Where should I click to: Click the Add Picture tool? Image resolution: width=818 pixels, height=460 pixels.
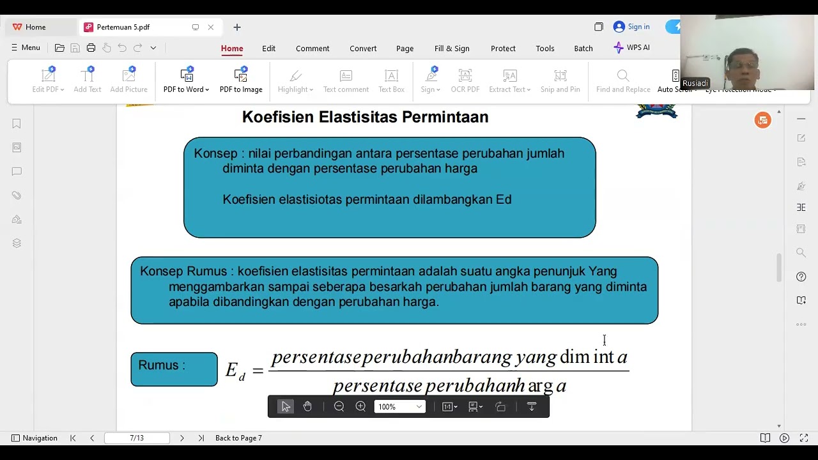[129, 80]
